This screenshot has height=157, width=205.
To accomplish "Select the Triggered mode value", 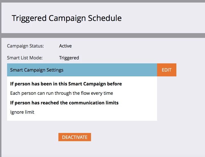I will [69, 58].
